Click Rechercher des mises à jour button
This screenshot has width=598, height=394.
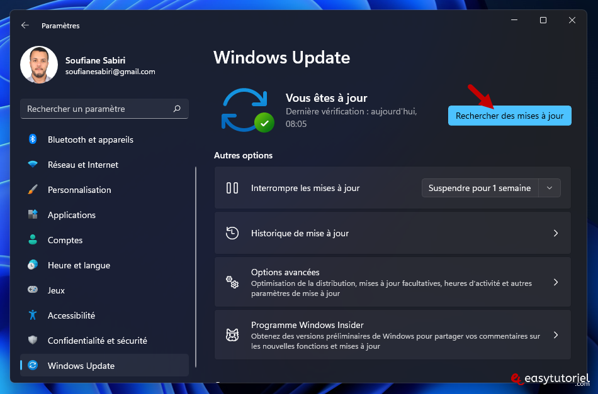pyautogui.click(x=509, y=116)
